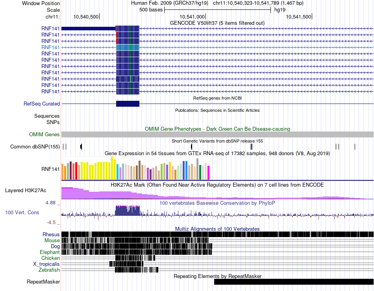Image resolution: width=374 pixels, height=291 pixels.
Task: Click the black RepeatMasker repeat block
Action: [294, 282]
